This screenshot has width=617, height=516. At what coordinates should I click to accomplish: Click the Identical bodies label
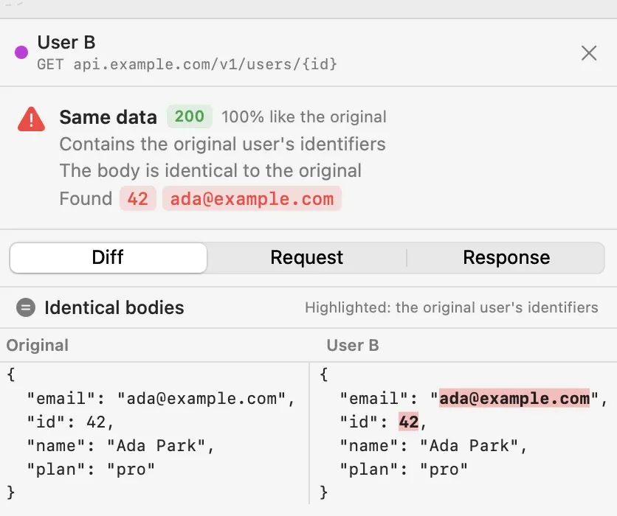(x=114, y=307)
